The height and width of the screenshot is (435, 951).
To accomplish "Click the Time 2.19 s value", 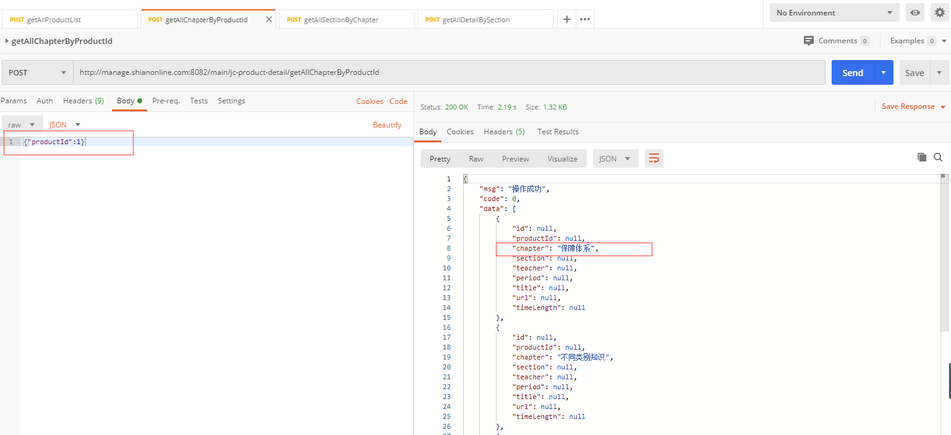I will [508, 107].
